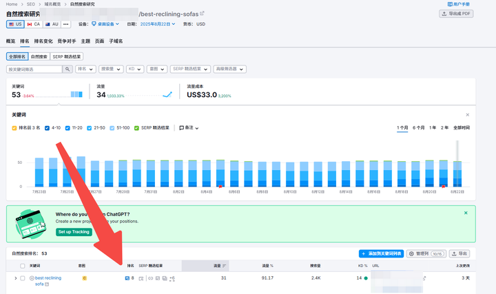Set chart range to 1个月
496x294 pixels.
coord(402,127)
